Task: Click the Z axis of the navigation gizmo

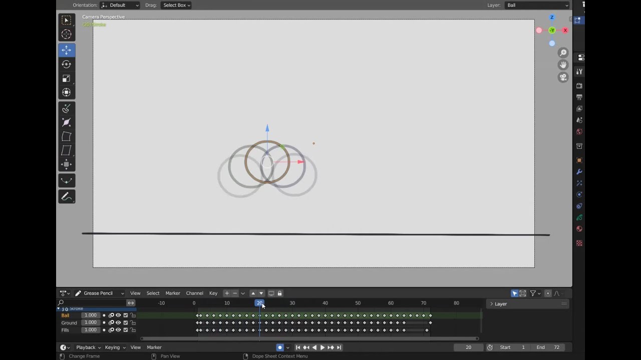Action: [x=552, y=17]
